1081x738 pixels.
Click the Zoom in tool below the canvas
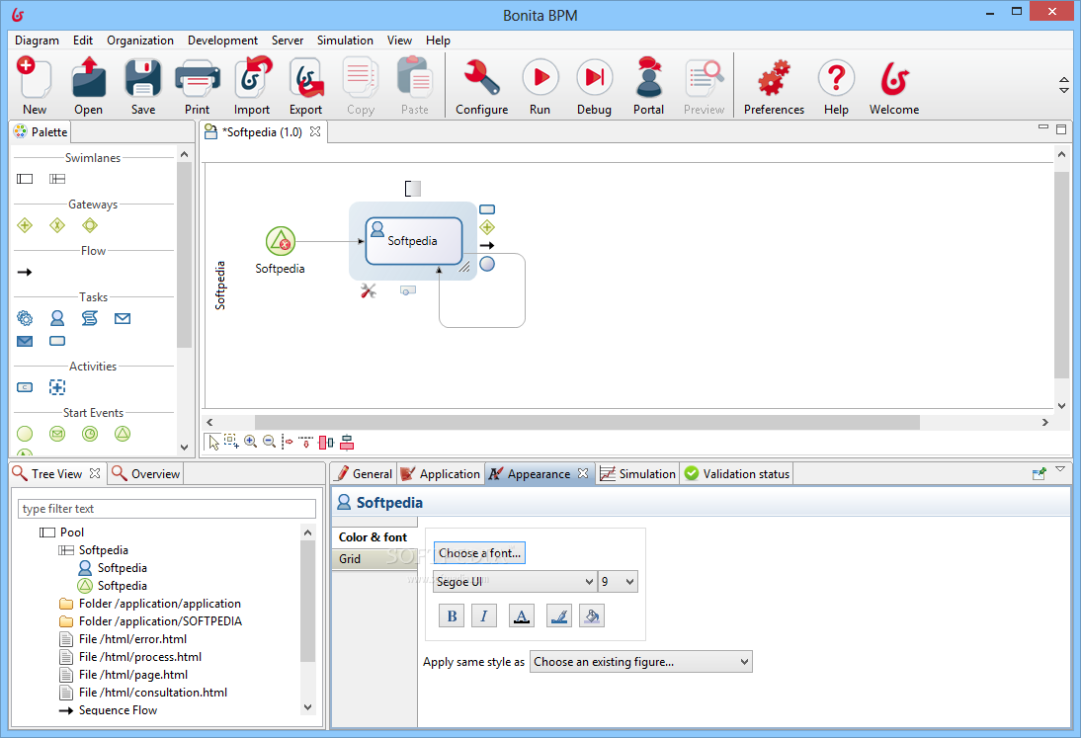250,442
